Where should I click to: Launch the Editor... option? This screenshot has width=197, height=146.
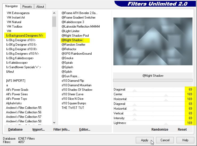(85, 130)
